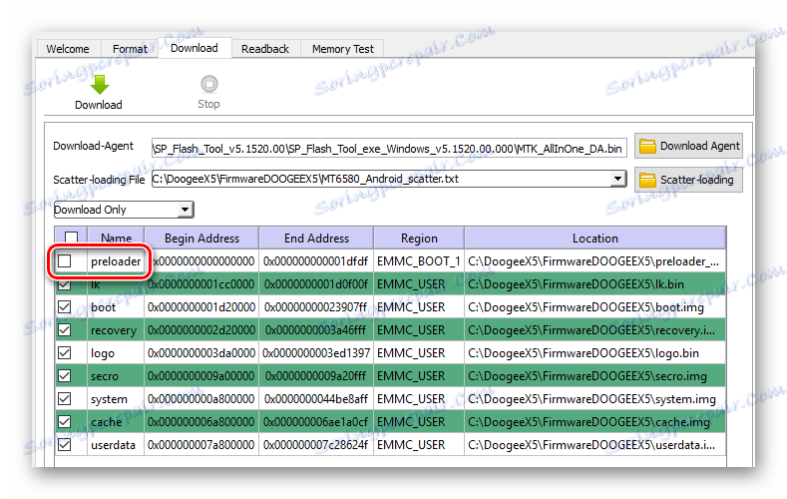The image size is (787, 499).
Task: Click folder icon on Download Agent button
Action: (647, 146)
